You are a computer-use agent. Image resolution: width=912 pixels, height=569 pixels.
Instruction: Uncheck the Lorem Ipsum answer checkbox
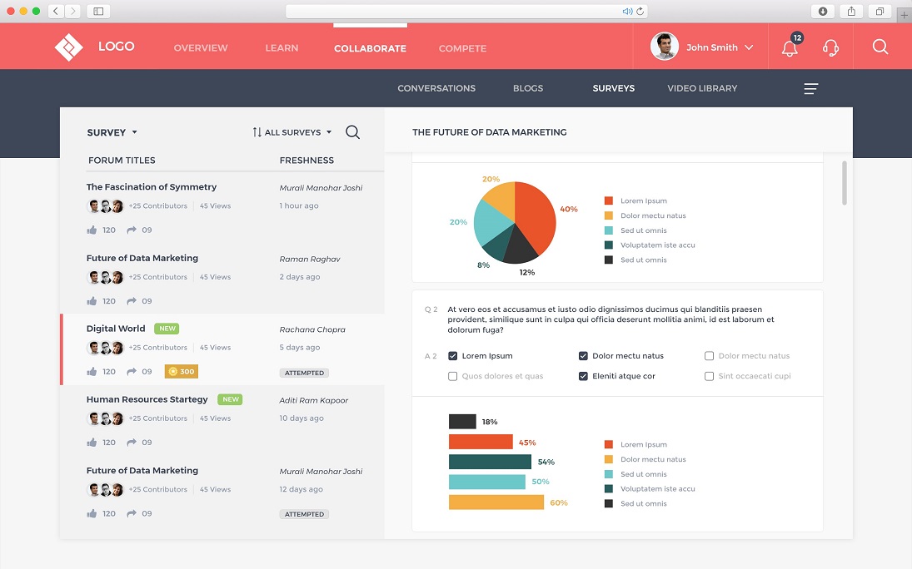452,356
